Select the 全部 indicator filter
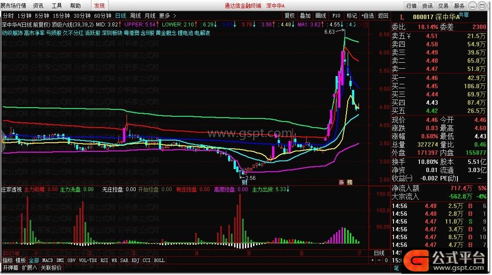The height and width of the screenshot is (275, 492). pos(34,260)
